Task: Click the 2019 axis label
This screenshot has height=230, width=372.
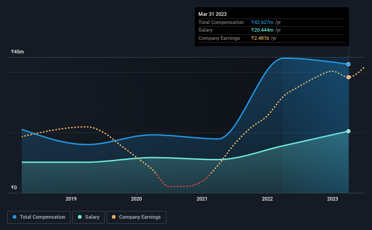Action: (x=71, y=199)
